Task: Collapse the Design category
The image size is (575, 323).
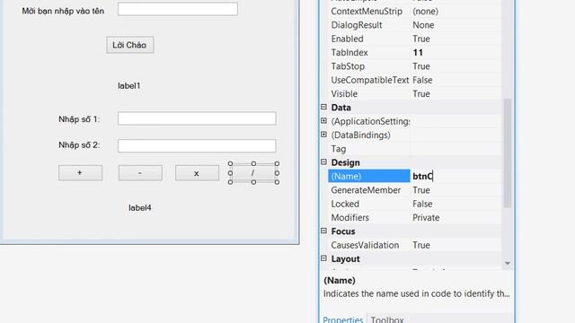Action: tap(323, 161)
